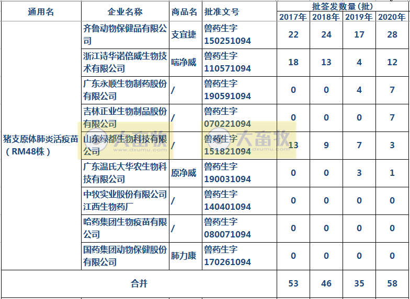Screen dimensions: 410x299
Task: Select company 哈药集团生物疫苗有限公司
Action: pyautogui.click(x=126, y=229)
